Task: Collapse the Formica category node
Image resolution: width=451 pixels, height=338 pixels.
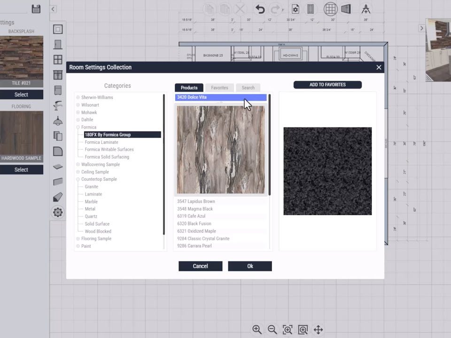Action: (x=78, y=127)
